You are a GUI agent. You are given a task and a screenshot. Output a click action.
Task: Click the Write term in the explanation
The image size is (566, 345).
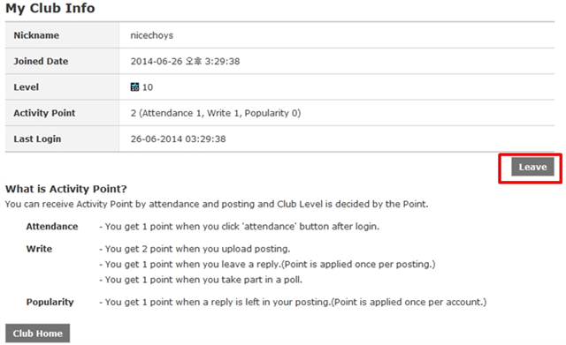click(x=39, y=249)
